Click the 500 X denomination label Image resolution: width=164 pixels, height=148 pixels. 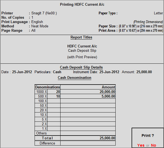tap(42, 96)
